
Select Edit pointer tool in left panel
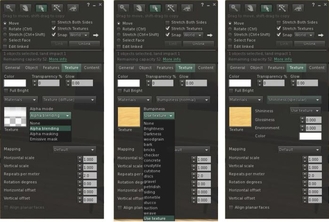[x=41, y=8]
